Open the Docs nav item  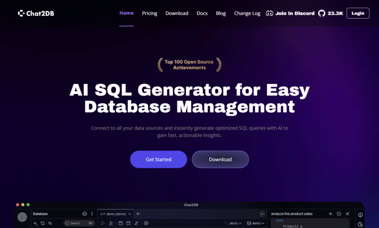202,13
